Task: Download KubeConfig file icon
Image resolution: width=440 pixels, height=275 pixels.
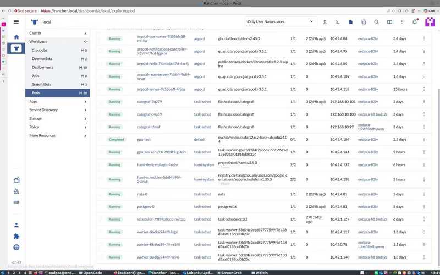Action: click(350, 22)
